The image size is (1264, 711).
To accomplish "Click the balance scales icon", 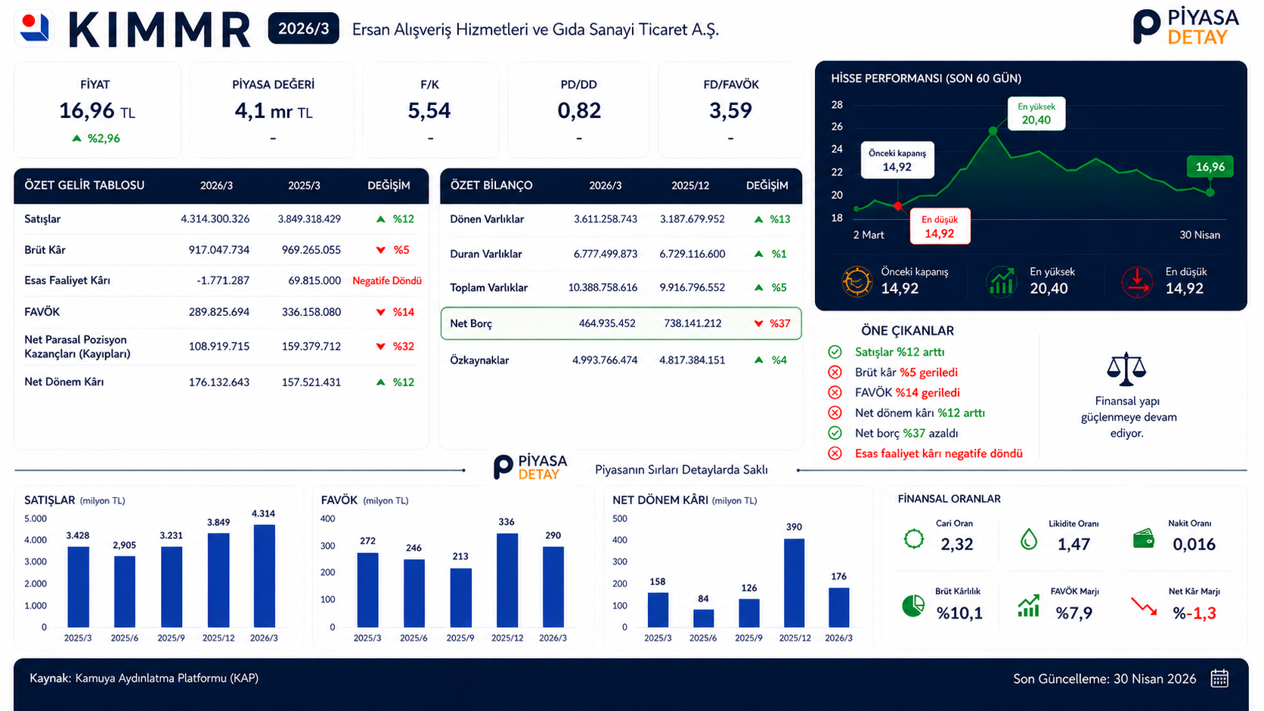I will (x=1126, y=369).
